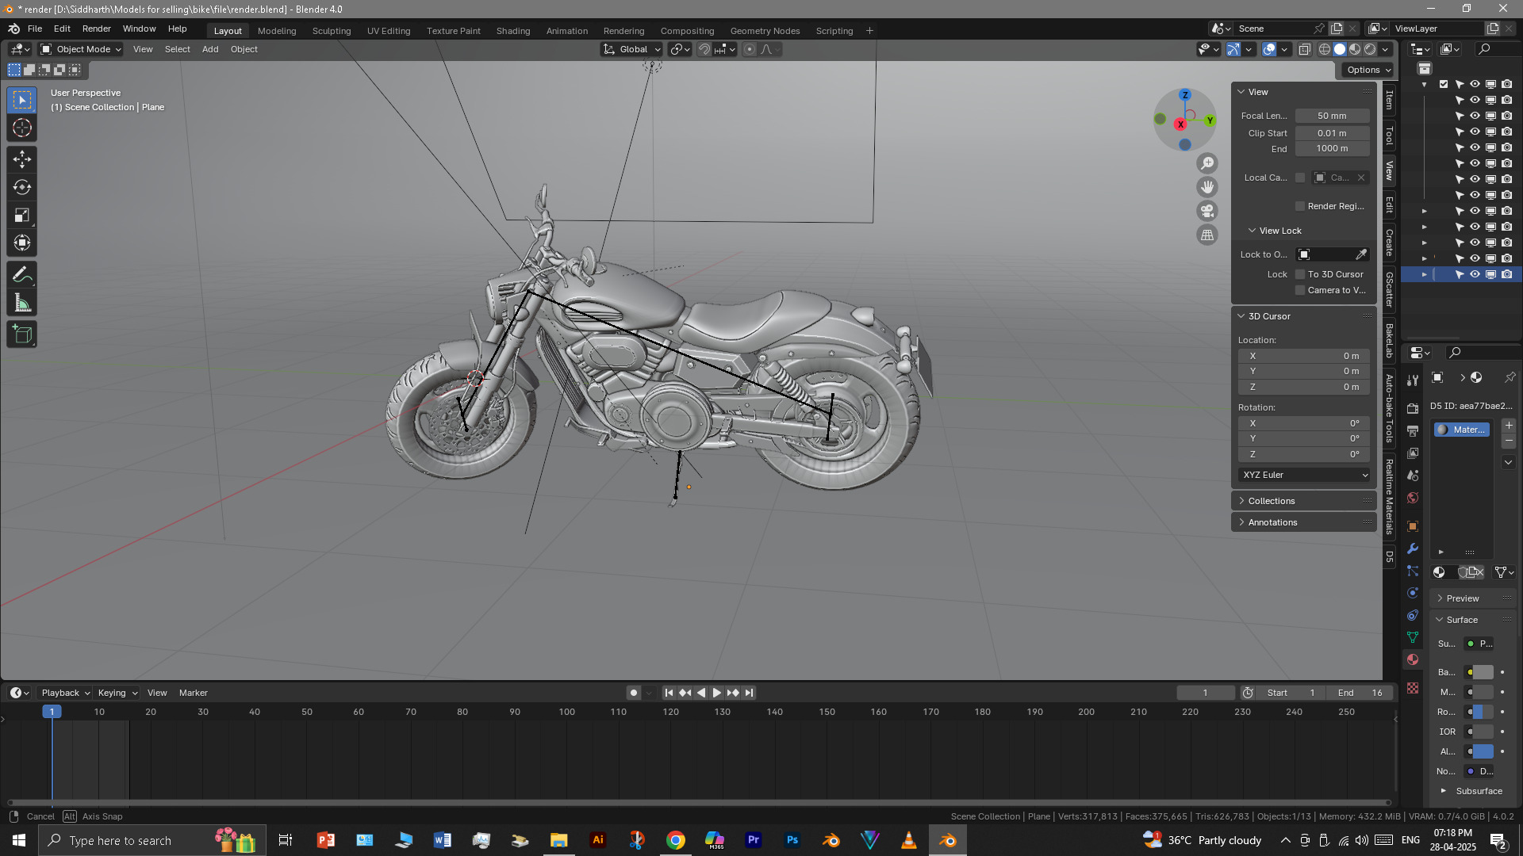Toggle X-ray display in viewport header

tap(1305, 49)
